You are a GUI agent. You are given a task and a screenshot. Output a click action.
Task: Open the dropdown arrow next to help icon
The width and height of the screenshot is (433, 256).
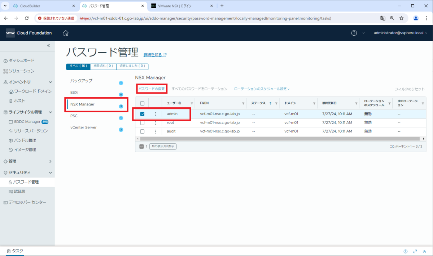363,33
